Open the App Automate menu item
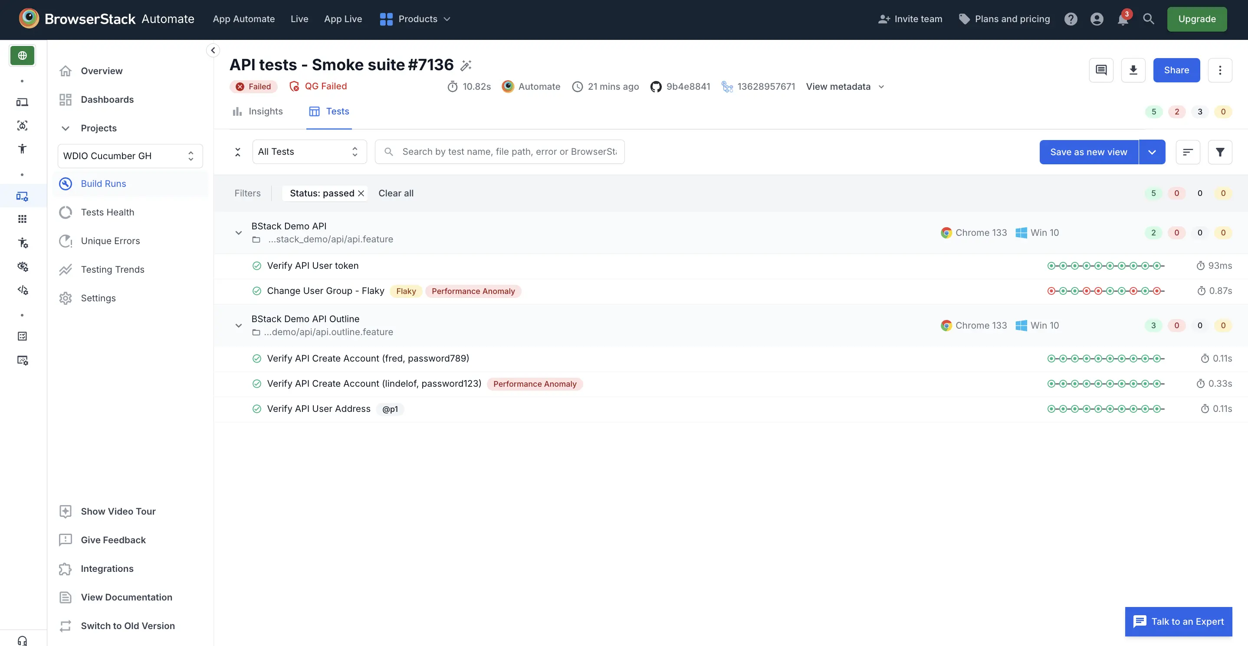Viewport: 1248px width, 646px height. point(244,19)
